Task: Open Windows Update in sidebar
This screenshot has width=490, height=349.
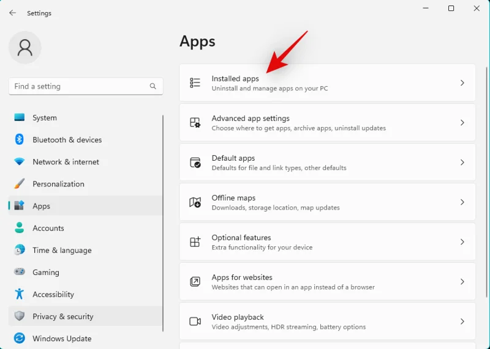Action: pos(62,339)
